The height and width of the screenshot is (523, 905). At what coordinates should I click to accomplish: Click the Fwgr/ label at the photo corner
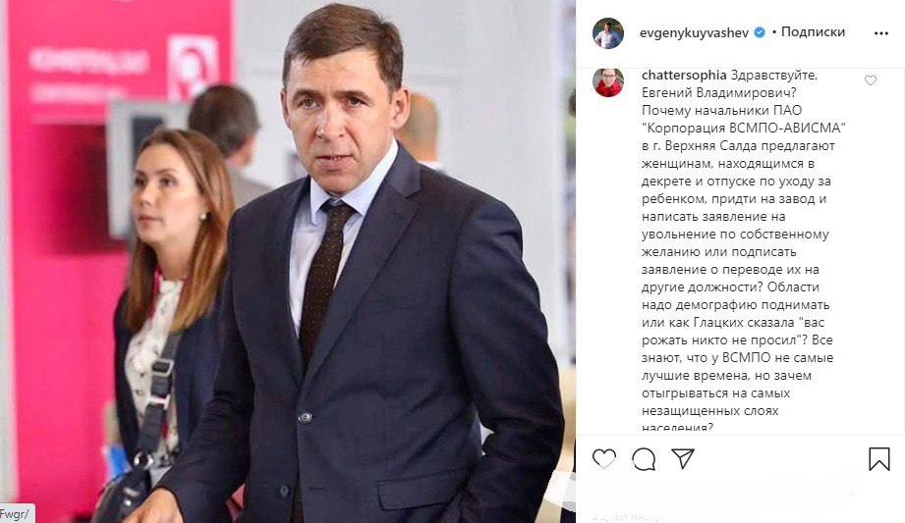coord(15,514)
